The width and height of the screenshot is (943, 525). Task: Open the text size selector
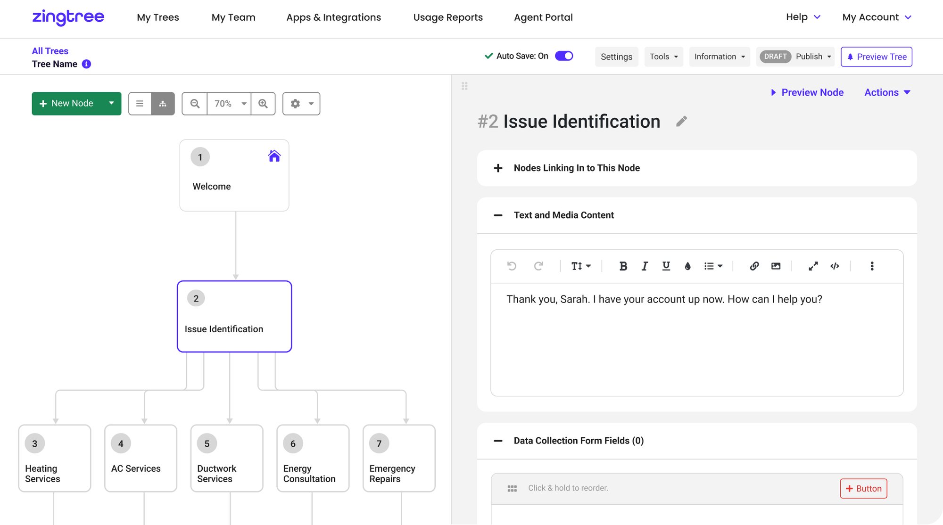tap(581, 266)
